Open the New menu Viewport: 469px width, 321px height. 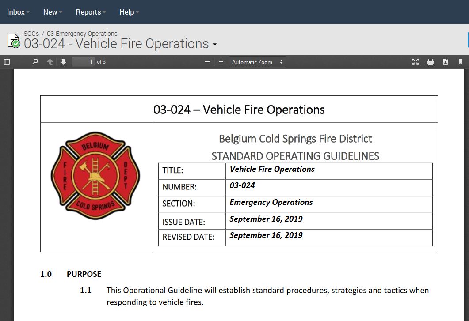click(x=53, y=12)
